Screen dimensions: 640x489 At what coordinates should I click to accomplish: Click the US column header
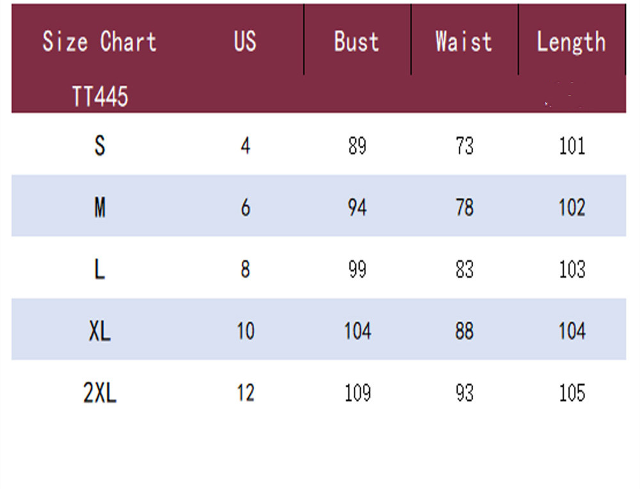pyautogui.click(x=245, y=42)
